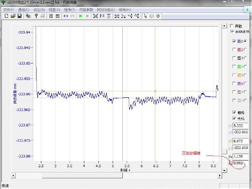
Task: Click the New file icon
Action: pos(7,16)
